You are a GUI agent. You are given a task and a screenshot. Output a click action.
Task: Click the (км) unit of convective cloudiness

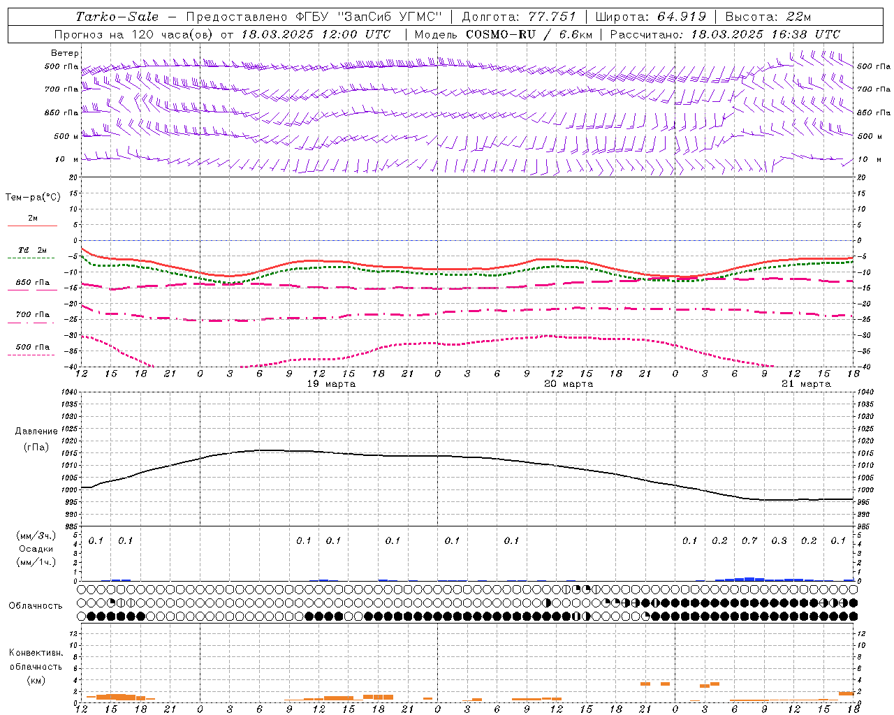tap(36, 680)
